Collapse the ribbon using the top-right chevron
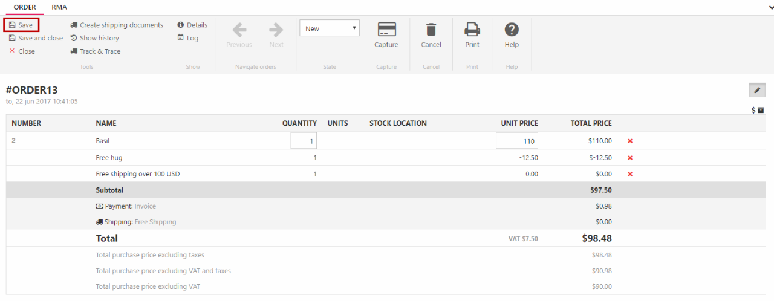774x301 pixels. (x=770, y=7)
